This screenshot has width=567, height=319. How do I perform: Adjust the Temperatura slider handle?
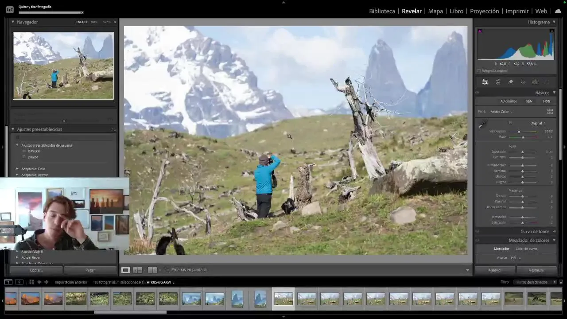[519, 132]
